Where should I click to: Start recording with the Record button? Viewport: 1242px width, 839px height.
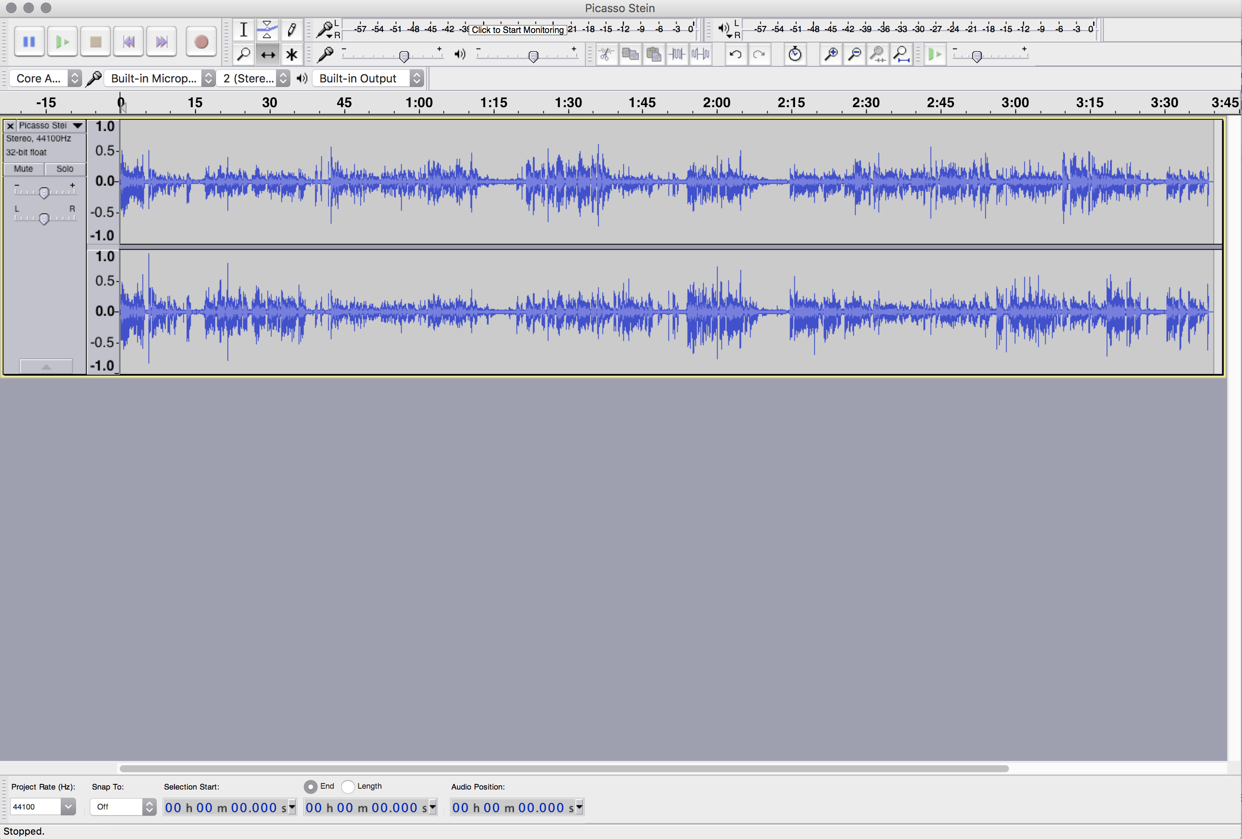(x=201, y=42)
